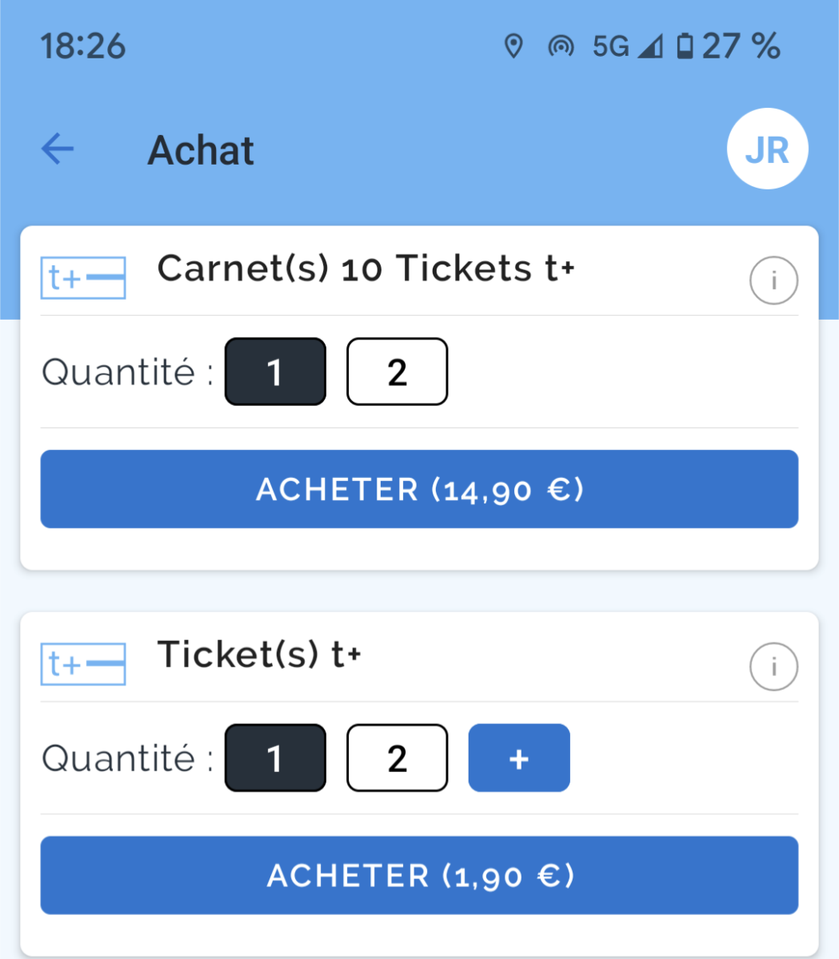Image resolution: width=839 pixels, height=959 pixels.
Task: Select quantity 2 for Carnet(s) 10 Tickets
Action: 397,372
